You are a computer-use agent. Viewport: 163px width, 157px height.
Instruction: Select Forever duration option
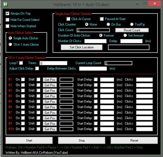coord(101,35)
